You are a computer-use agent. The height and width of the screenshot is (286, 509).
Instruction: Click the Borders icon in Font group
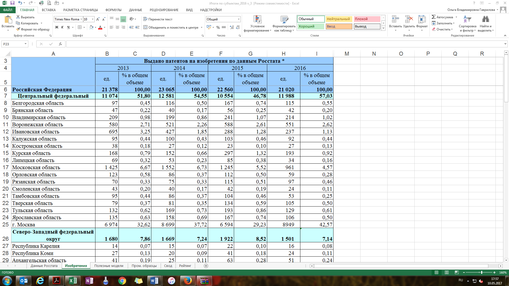click(80, 27)
